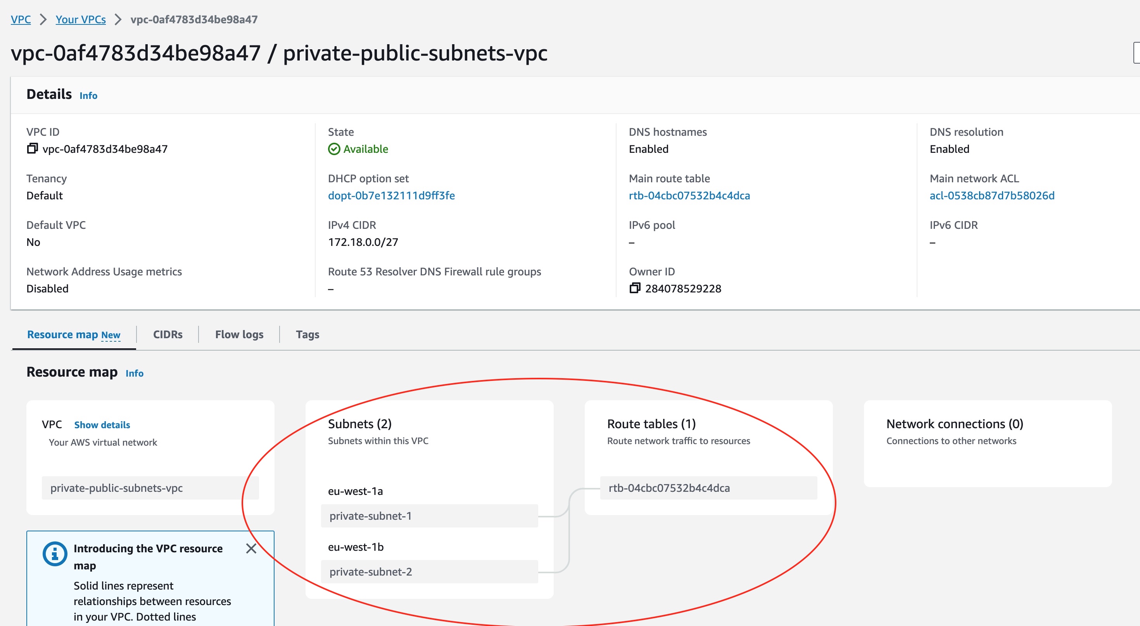Screen dimensions: 1140x626
Task: Click the Network Address Usage metrics Disabled value
Action: [x=47, y=289]
